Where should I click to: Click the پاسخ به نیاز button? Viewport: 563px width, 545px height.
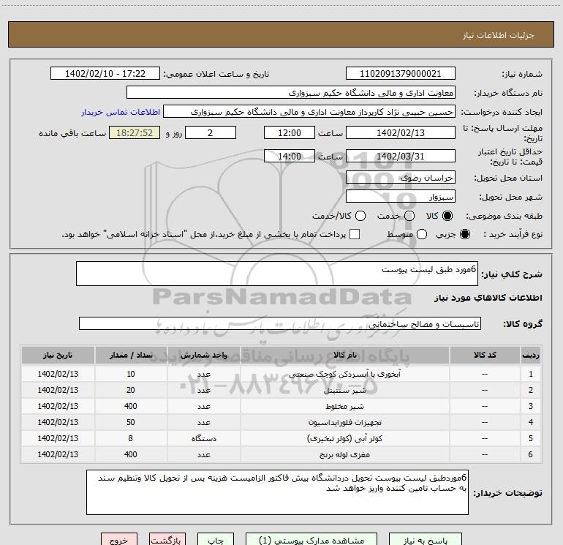[426, 540]
